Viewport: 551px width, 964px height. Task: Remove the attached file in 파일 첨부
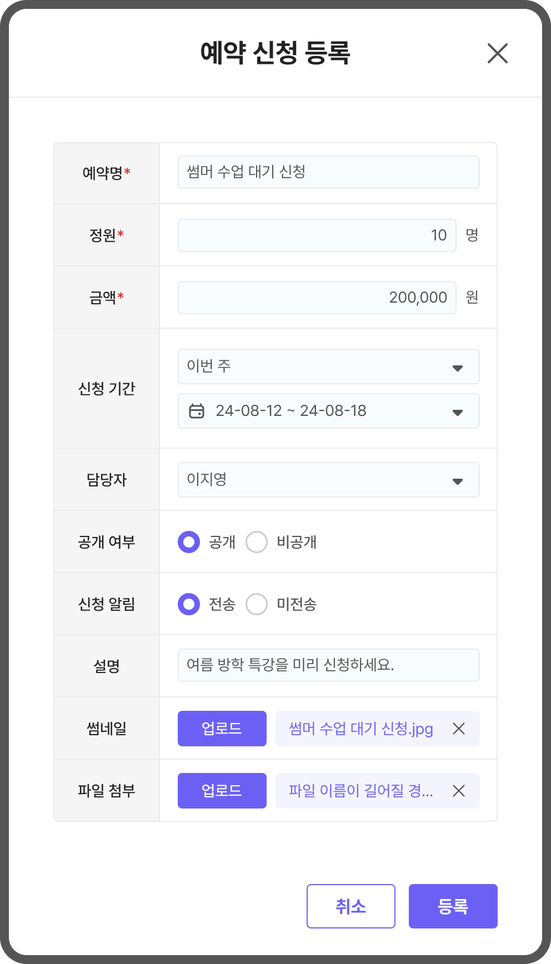click(x=459, y=791)
